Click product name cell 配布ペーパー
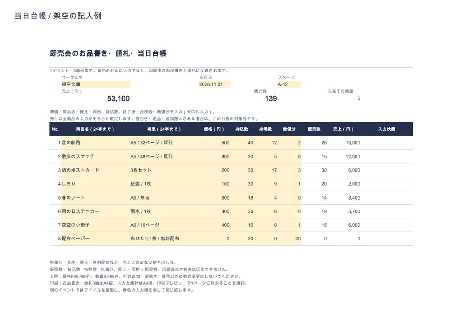The image size is (462, 318). point(96,238)
